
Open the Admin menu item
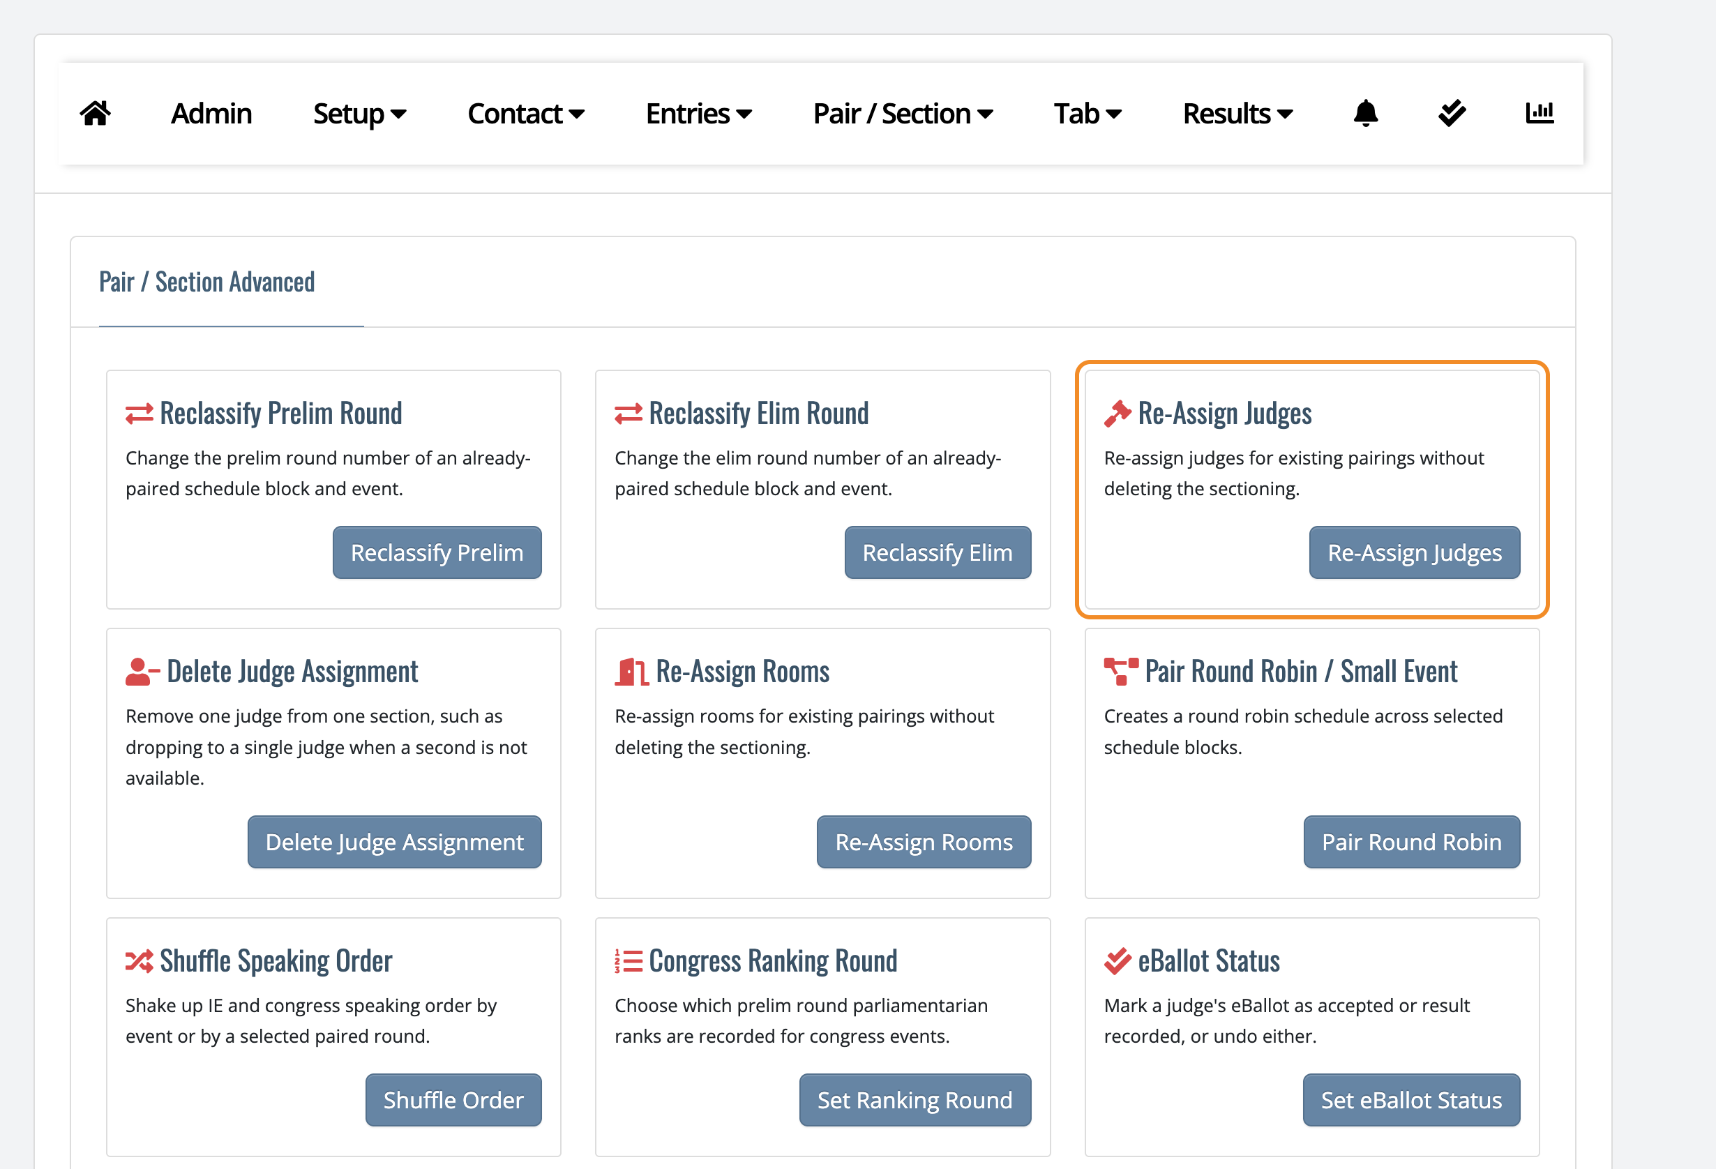pos(211,113)
